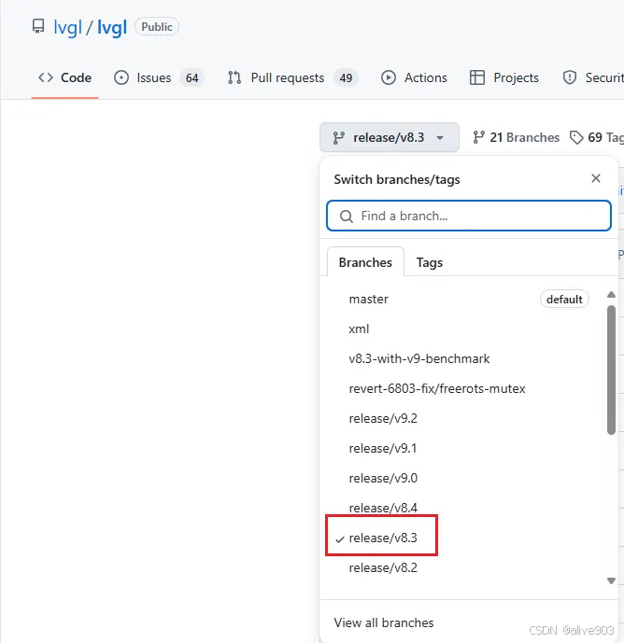Click the branch list scrollbar thumb
624x643 pixels.
click(x=611, y=370)
